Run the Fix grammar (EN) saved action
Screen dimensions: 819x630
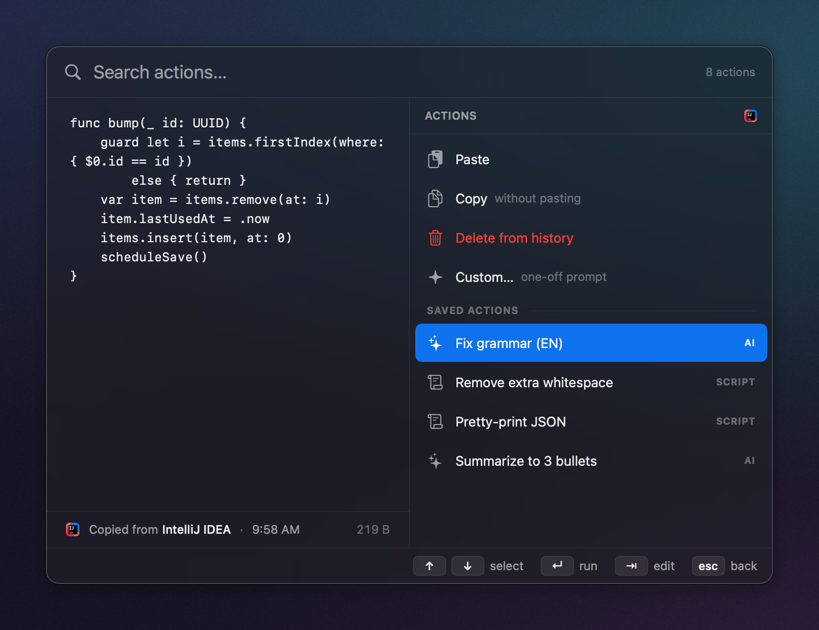pyautogui.click(x=591, y=343)
